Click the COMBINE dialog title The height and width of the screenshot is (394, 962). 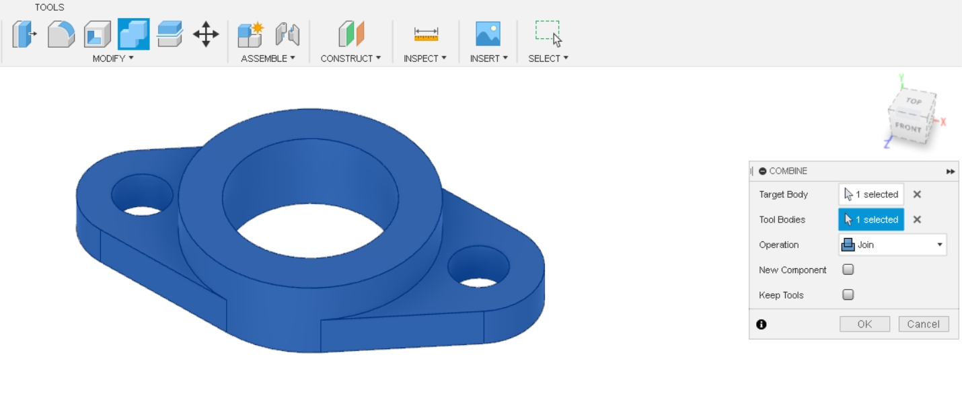(788, 171)
